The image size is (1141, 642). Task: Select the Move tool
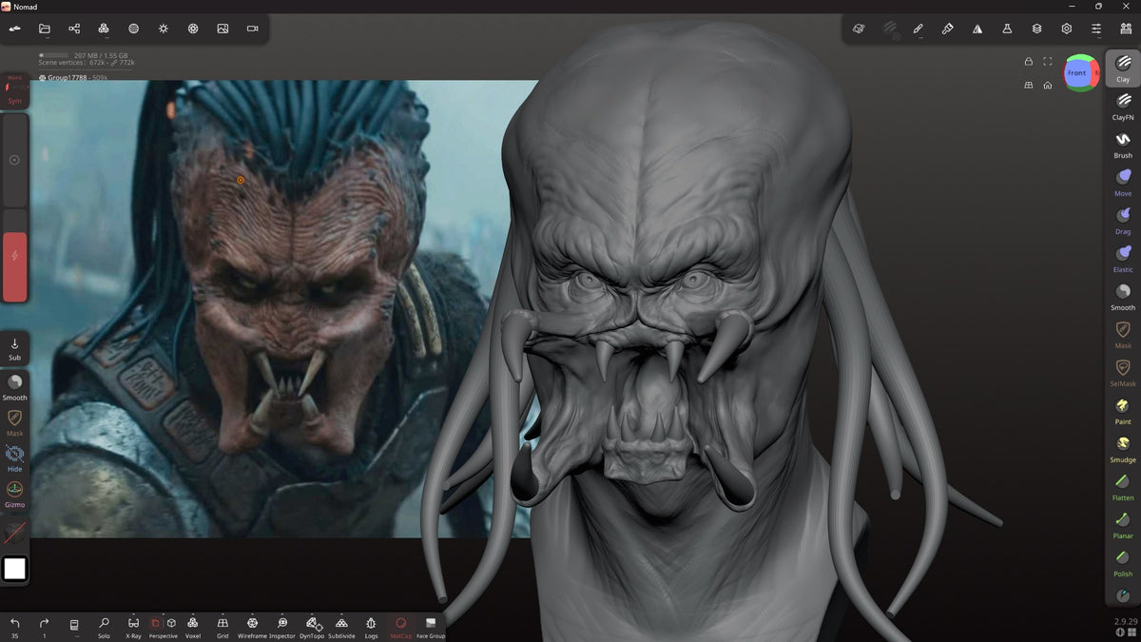pos(1123,182)
